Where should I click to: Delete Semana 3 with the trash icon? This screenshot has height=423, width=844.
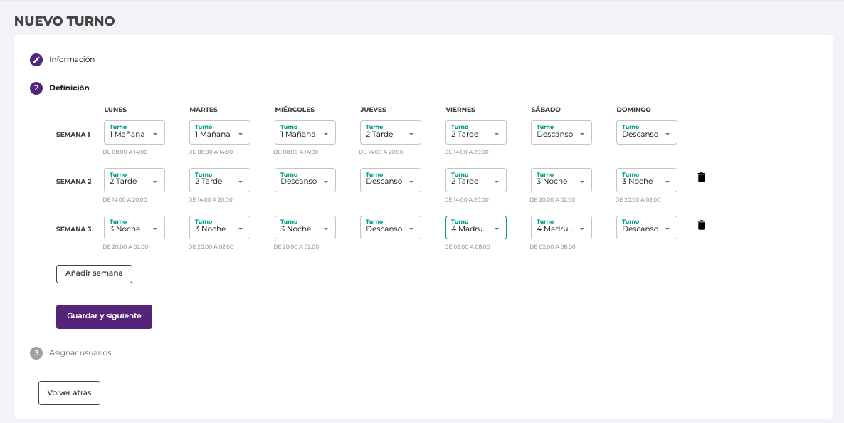click(x=701, y=225)
